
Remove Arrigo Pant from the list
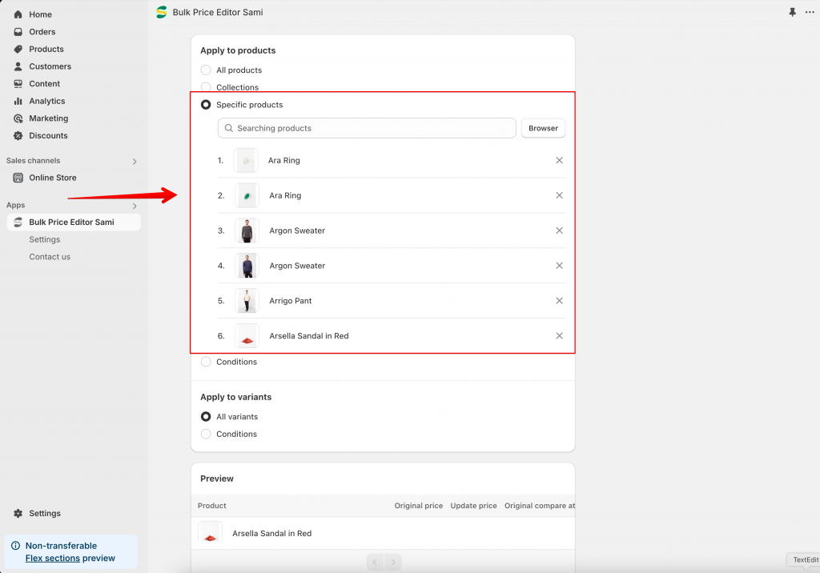[x=559, y=301]
